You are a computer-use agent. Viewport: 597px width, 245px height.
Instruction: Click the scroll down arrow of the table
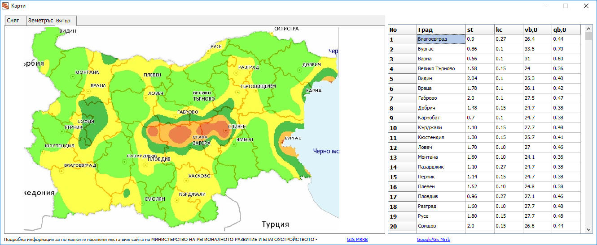[589, 229]
